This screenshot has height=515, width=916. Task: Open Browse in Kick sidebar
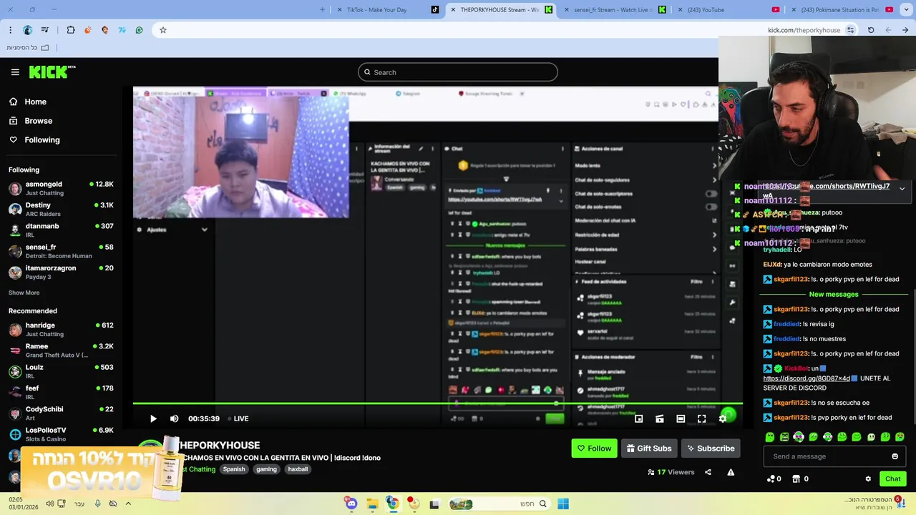point(31,121)
